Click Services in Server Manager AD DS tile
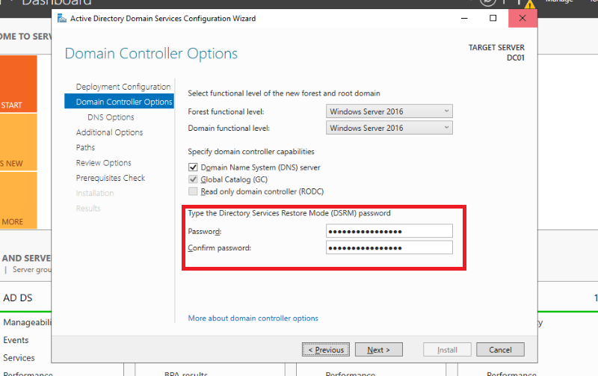598x376 pixels. point(19,358)
